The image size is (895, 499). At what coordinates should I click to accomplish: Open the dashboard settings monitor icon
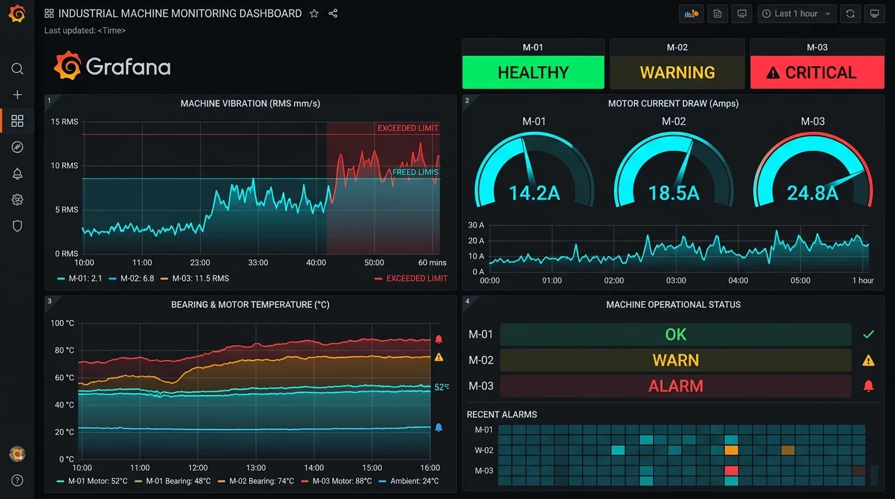click(x=741, y=14)
